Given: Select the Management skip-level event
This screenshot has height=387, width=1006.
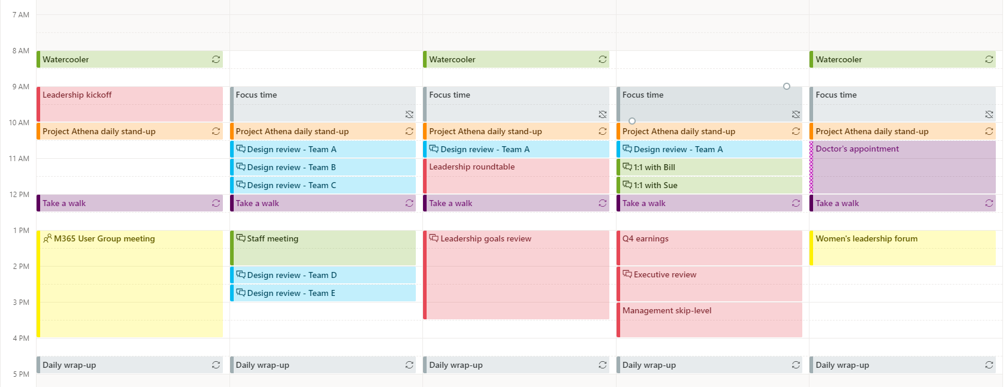Looking at the screenshot, I should click(x=709, y=321).
